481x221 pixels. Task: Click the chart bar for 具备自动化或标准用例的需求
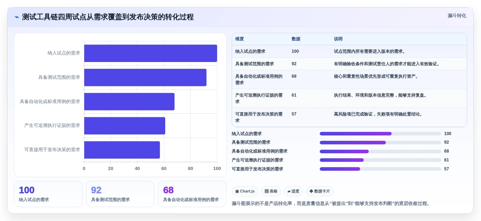[129, 102]
